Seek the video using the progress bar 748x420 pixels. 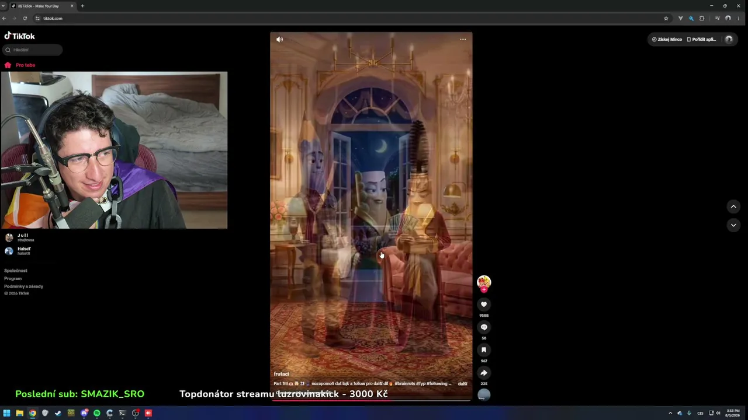click(x=371, y=401)
